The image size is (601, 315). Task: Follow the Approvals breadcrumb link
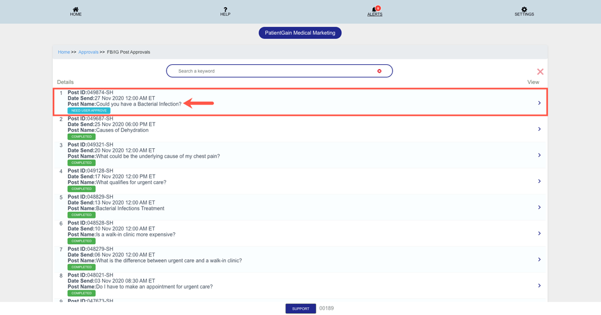(88, 52)
